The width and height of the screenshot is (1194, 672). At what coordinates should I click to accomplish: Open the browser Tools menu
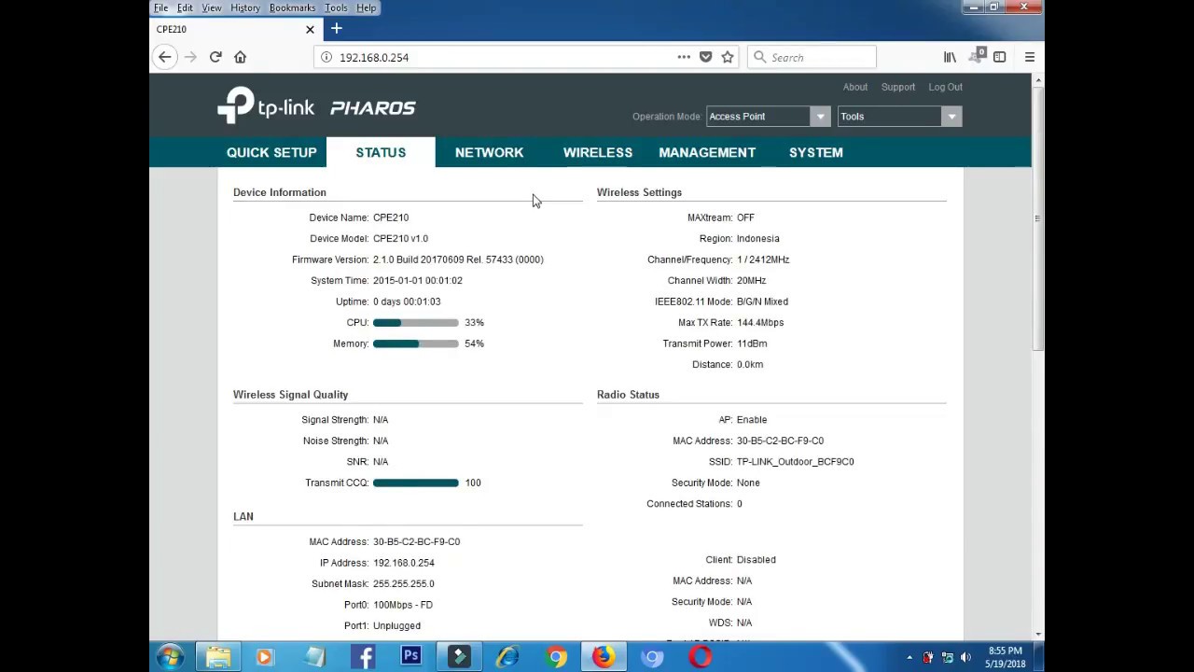click(x=336, y=7)
